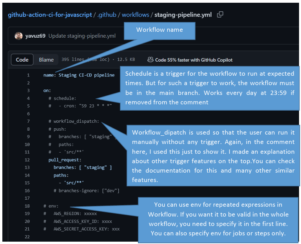Click the staging-pipeline.yml file name
The width and height of the screenshot is (301, 244).
point(183,15)
